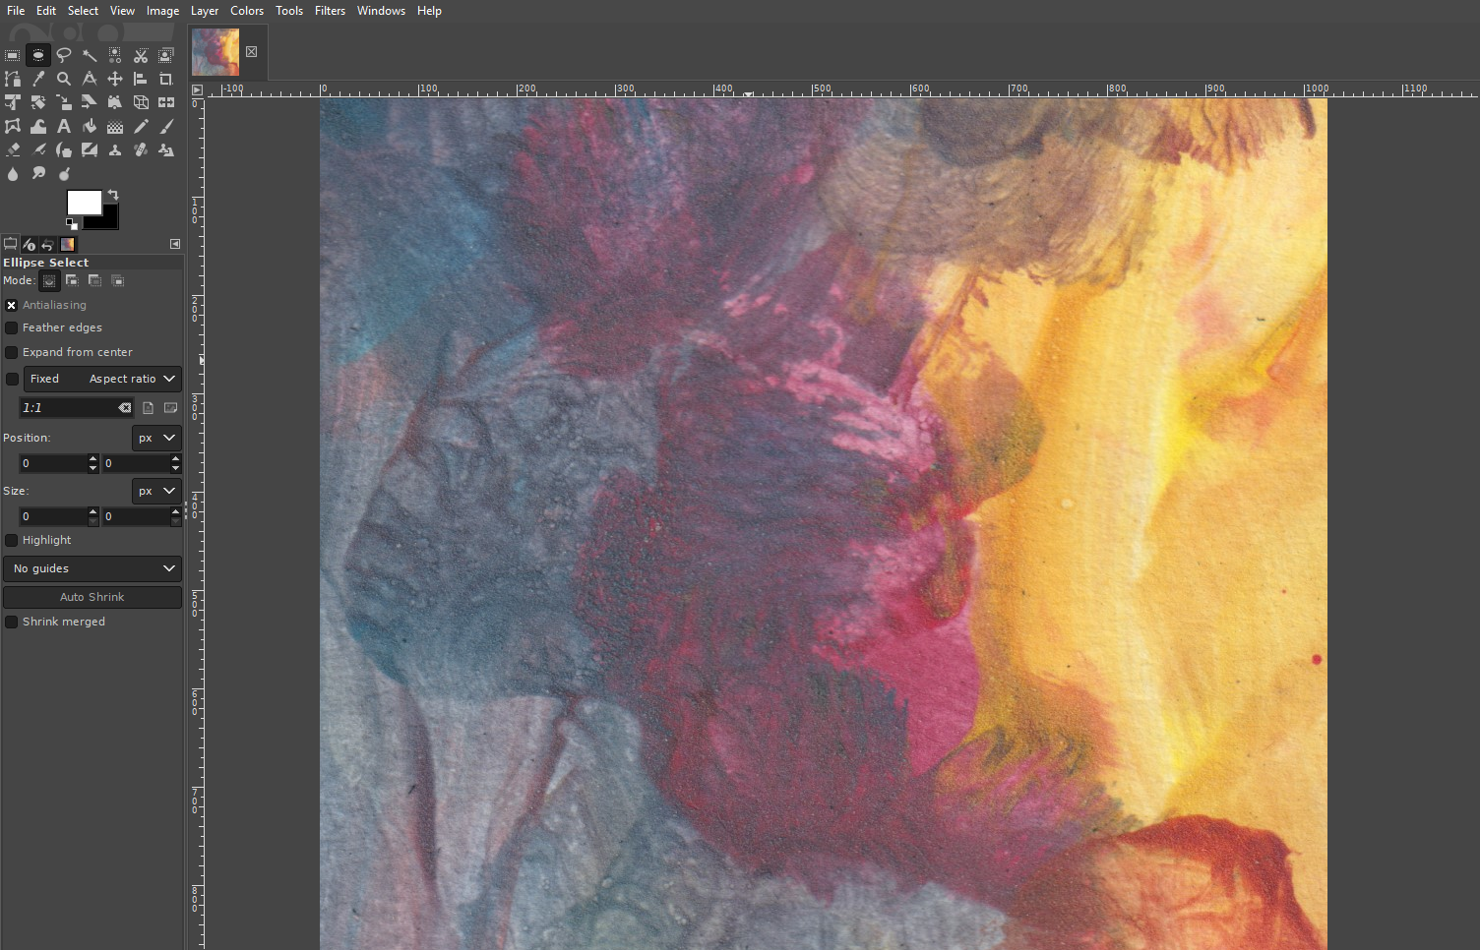Open the canvas corner image menu button

coord(197,89)
